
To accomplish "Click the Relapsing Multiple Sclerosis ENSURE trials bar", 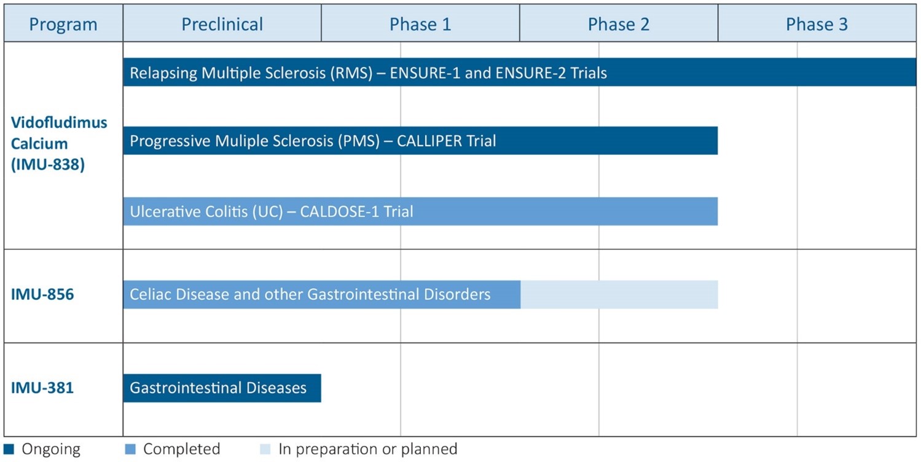I will click(519, 72).
